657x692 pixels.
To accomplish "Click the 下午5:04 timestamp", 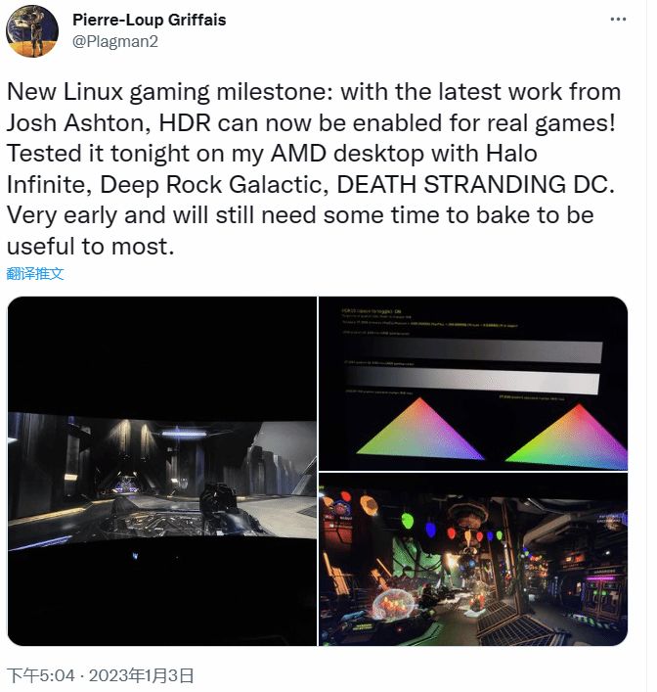I will [41, 675].
